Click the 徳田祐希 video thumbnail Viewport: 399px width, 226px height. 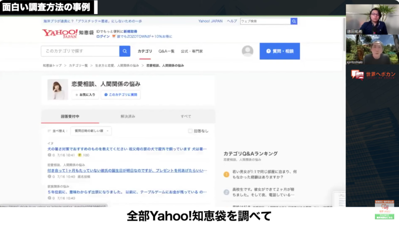tap(372, 19)
